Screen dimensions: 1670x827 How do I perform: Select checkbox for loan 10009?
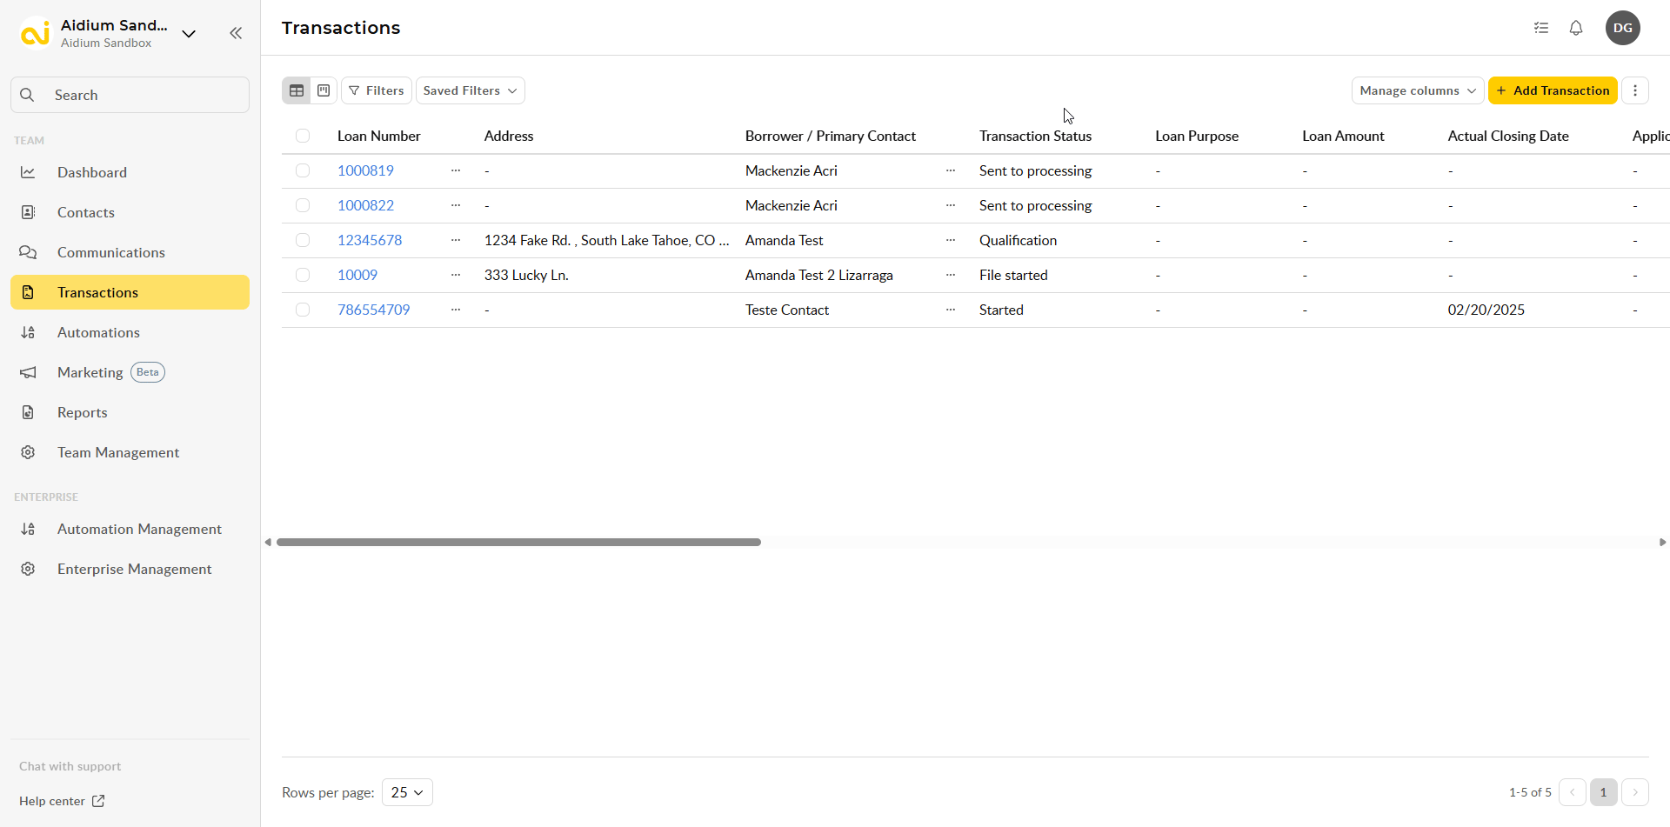303,275
